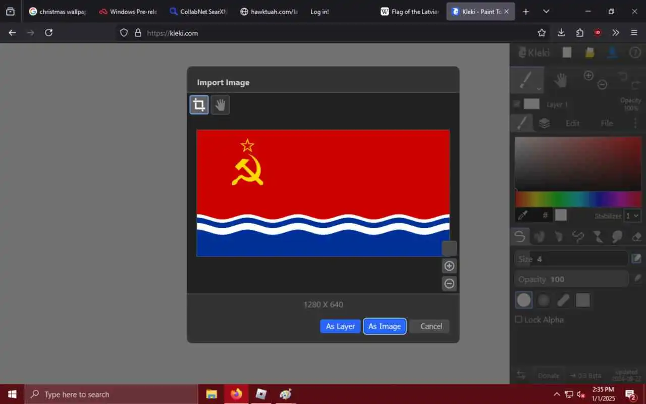Toggle the Layer 1 checkbox
Image resolution: width=646 pixels, height=404 pixels.
pyautogui.click(x=517, y=105)
